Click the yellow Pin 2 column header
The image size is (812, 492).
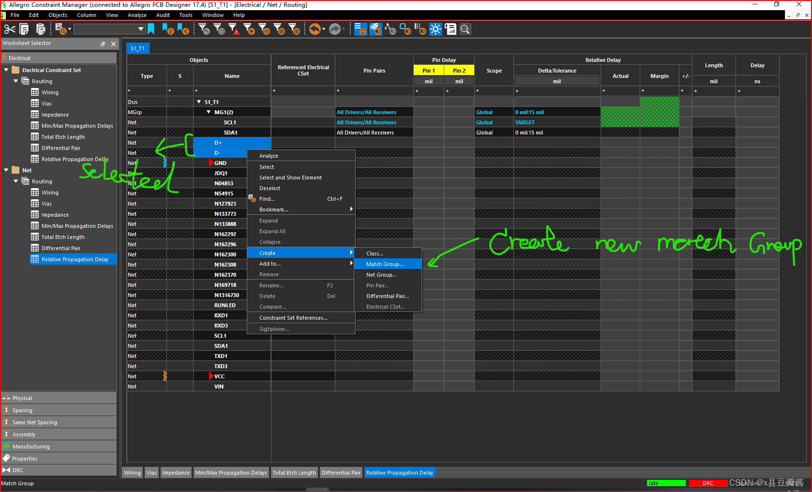(459, 71)
